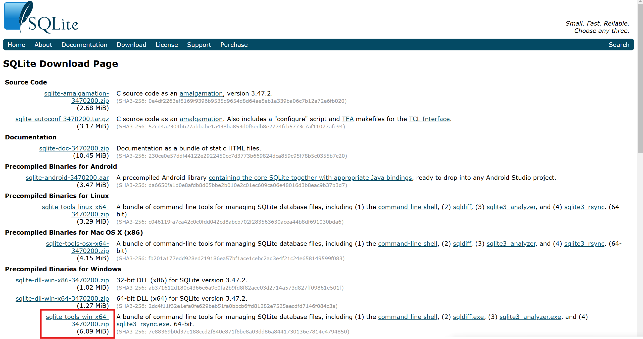Download sqlite-android-3470200.aar
643x339 pixels.
pyautogui.click(x=67, y=178)
